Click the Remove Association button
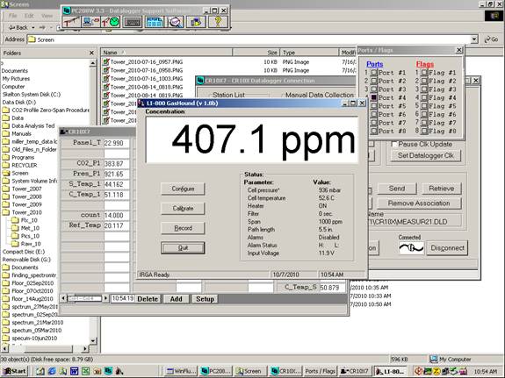 419,203
